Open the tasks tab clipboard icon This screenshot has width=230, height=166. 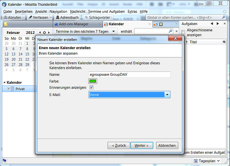[161, 24]
